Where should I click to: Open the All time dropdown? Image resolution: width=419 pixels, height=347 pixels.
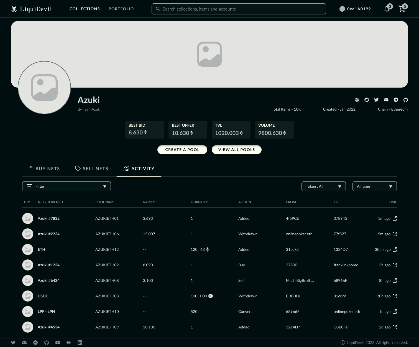(x=375, y=186)
